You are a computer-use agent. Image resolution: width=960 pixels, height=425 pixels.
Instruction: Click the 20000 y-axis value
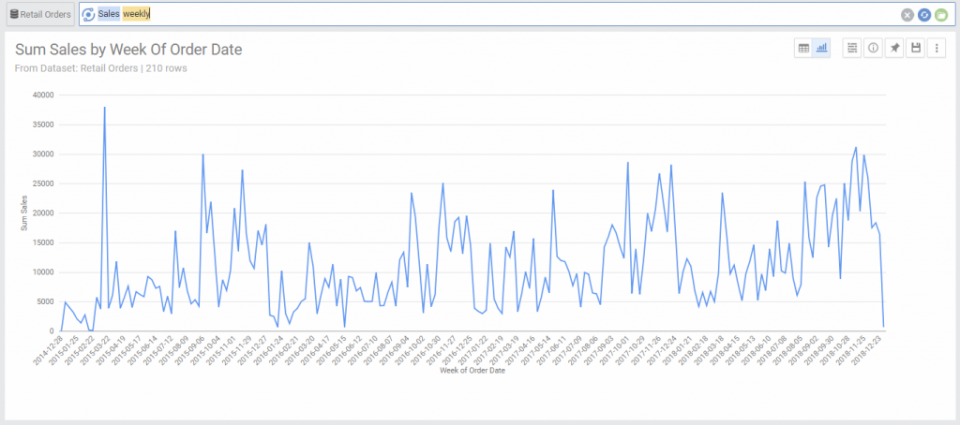(43, 213)
